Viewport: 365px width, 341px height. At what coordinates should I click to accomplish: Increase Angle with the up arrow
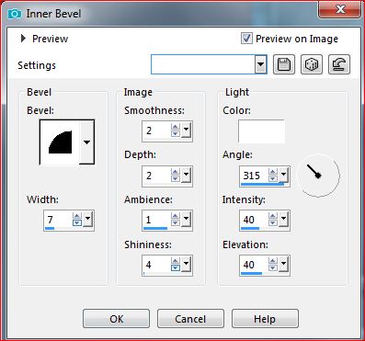[273, 172]
